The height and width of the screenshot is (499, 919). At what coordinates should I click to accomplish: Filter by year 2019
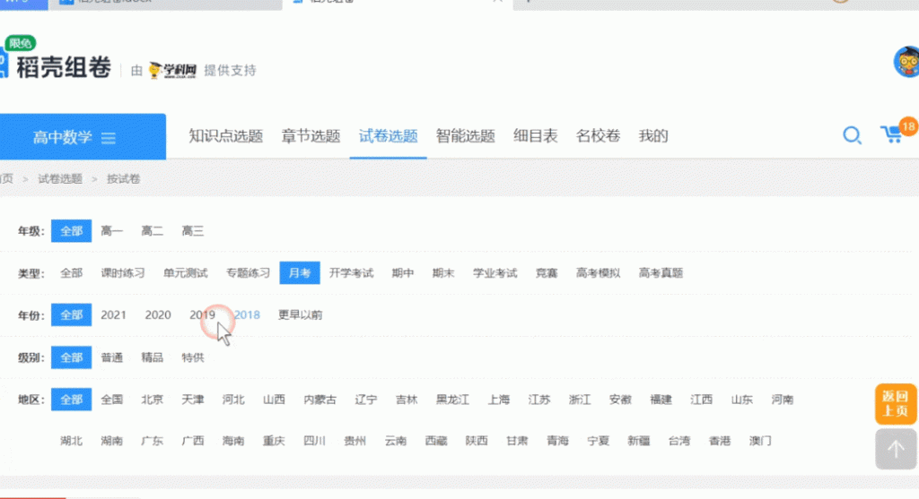(202, 314)
